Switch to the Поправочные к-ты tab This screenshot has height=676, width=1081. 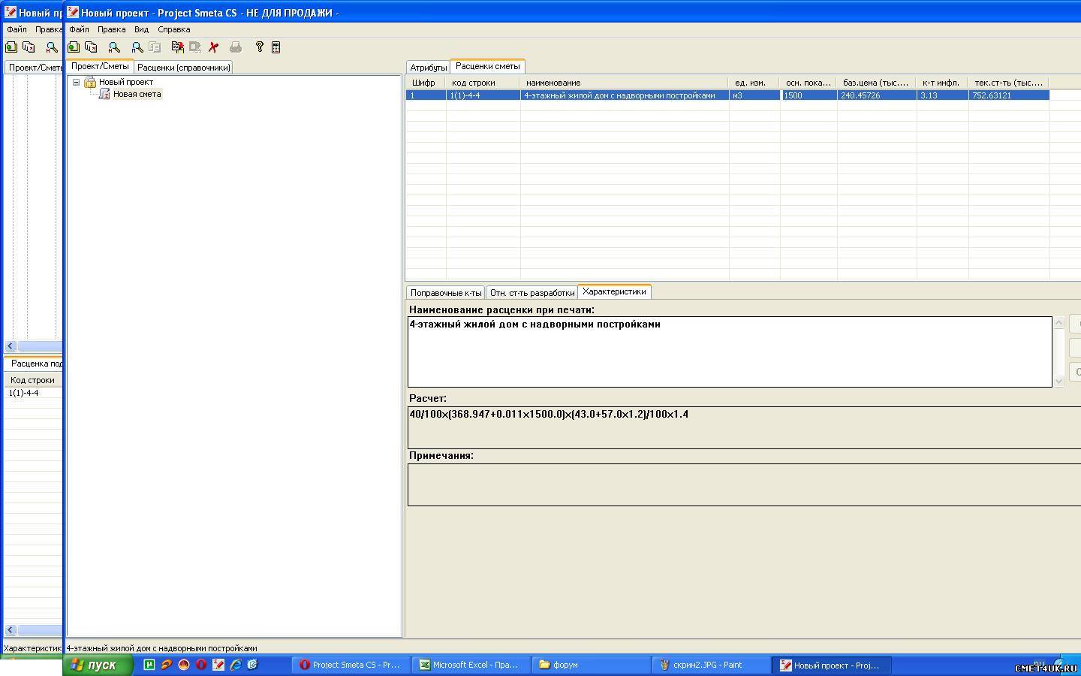(446, 292)
